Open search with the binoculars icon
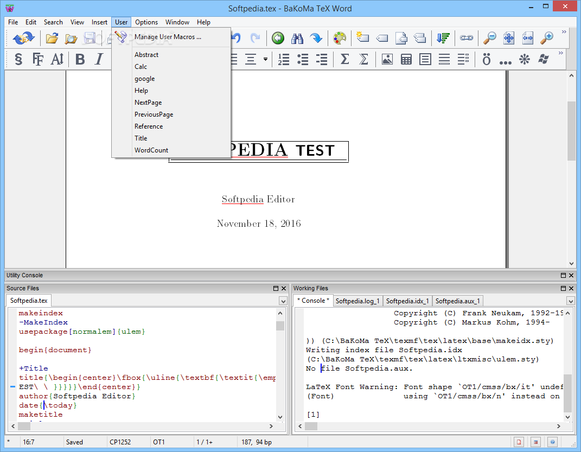This screenshot has width=581, height=452. [297, 38]
